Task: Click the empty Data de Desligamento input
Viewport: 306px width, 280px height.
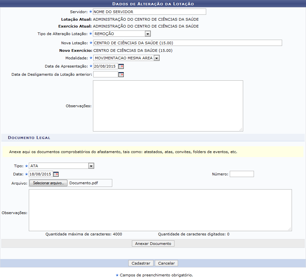Action: point(105,74)
